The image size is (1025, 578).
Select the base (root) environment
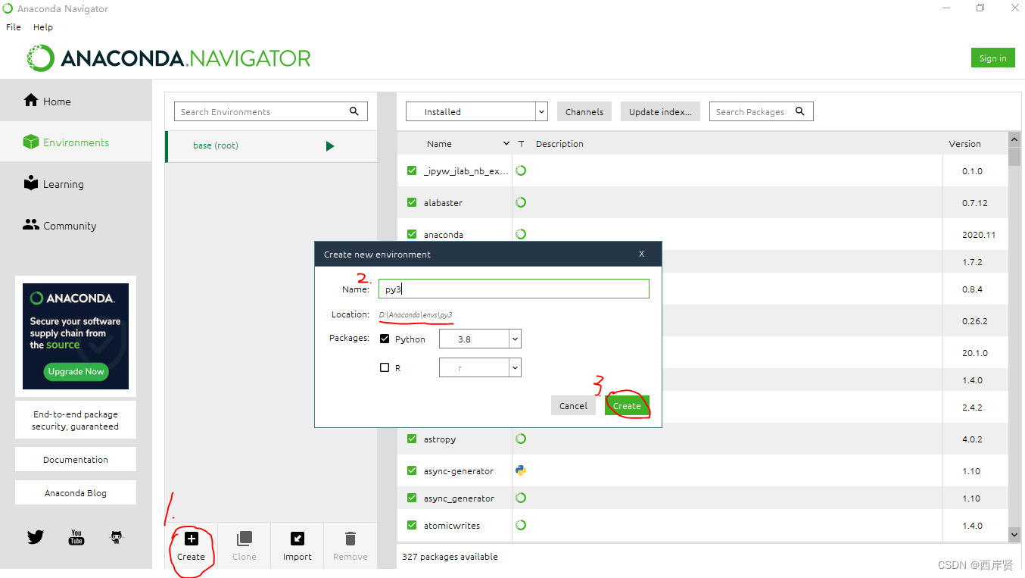click(271, 145)
